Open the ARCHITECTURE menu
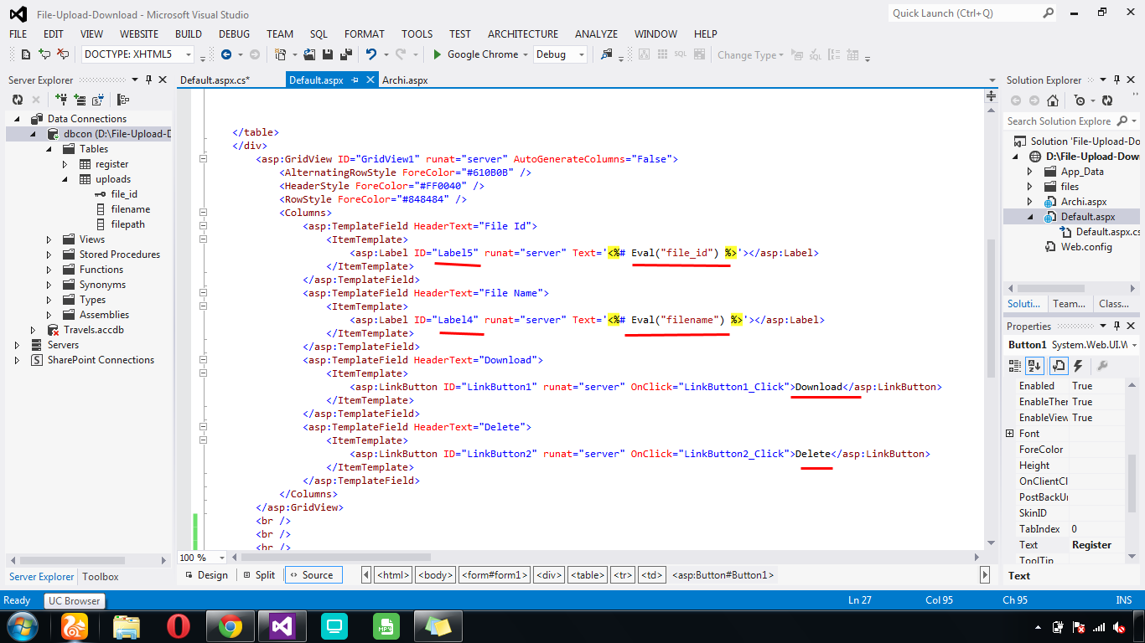The image size is (1145, 643). point(523,34)
